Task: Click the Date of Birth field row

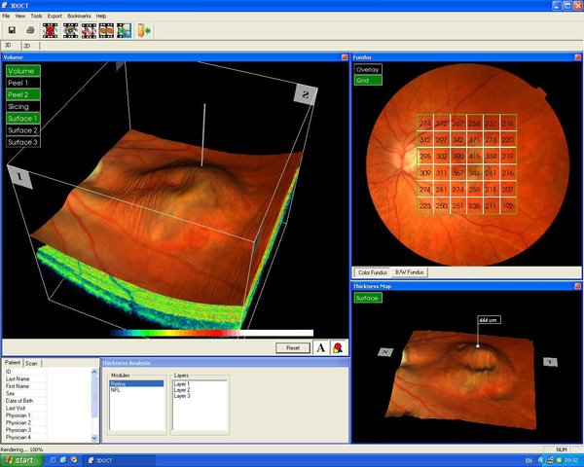Action: tap(47, 401)
